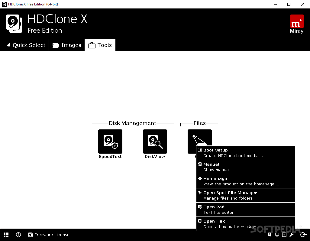Click the monitor display icon in the status bar
The image size is (310, 241).
coord(277,235)
